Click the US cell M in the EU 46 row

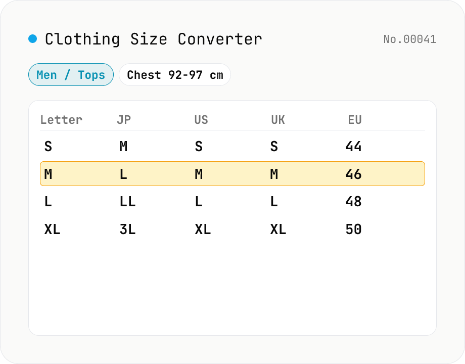[199, 174]
